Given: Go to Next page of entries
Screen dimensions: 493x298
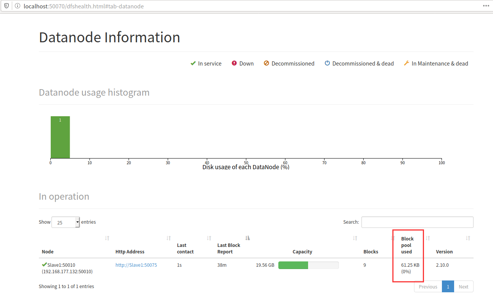Looking at the screenshot, I should 464,287.
